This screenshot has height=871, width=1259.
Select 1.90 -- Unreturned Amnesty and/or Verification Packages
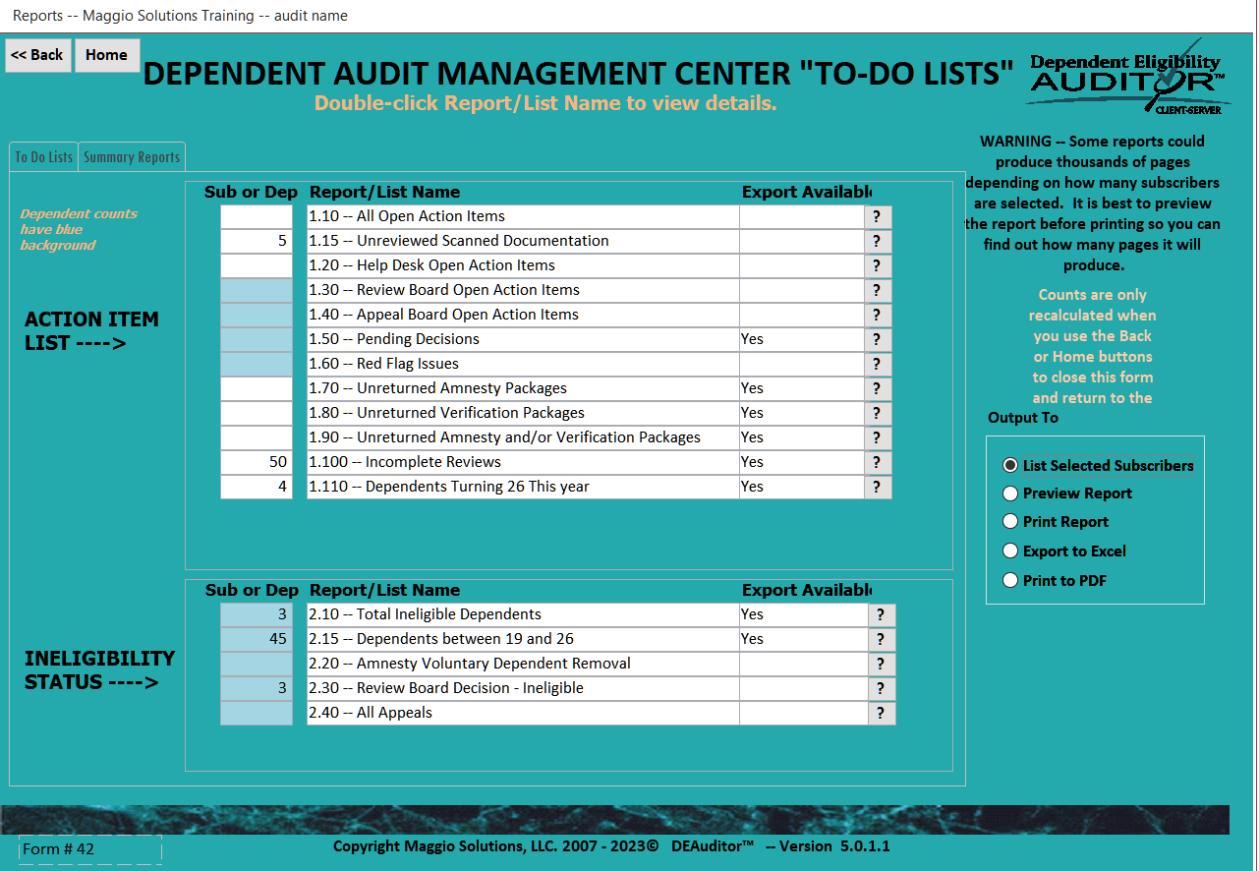pyautogui.click(x=523, y=437)
